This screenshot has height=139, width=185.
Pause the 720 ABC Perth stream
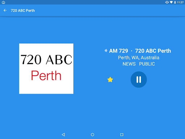coord(139,80)
